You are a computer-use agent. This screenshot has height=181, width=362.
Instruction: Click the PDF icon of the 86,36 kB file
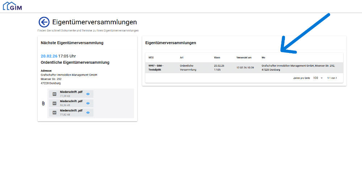click(54, 103)
